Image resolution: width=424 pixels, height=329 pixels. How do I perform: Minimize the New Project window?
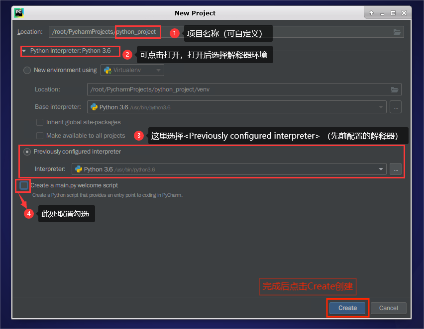click(x=382, y=13)
